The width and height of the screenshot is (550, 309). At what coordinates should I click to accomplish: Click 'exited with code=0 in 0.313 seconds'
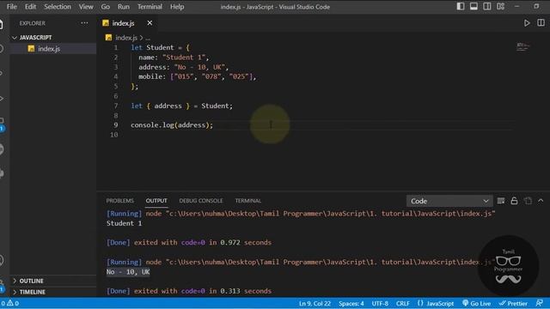click(203, 291)
